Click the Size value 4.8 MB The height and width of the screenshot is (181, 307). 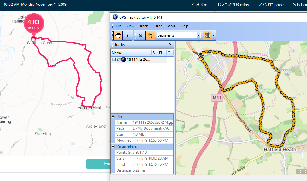pyautogui.click(x=153, y=134)
